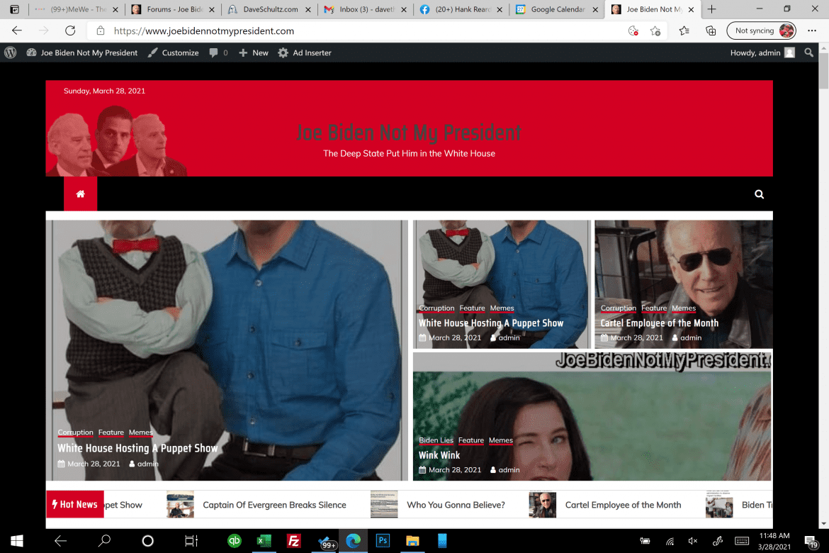829x553 pixels.
Task: Open a new browser tab
Action: 711,9
